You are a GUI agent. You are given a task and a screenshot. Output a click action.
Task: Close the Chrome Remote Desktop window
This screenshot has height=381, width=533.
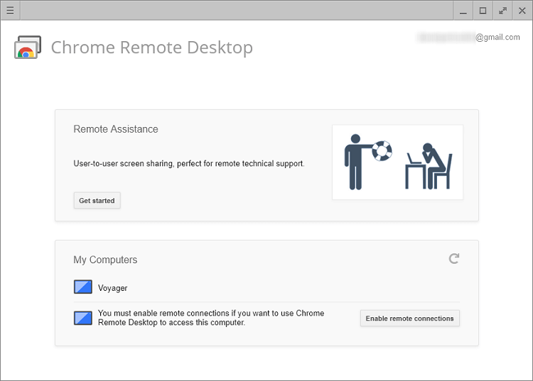pos(522,11)
